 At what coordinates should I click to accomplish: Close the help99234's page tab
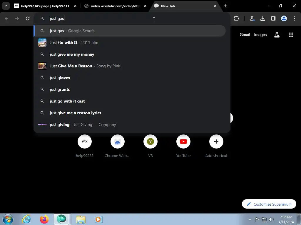(75, 6)
